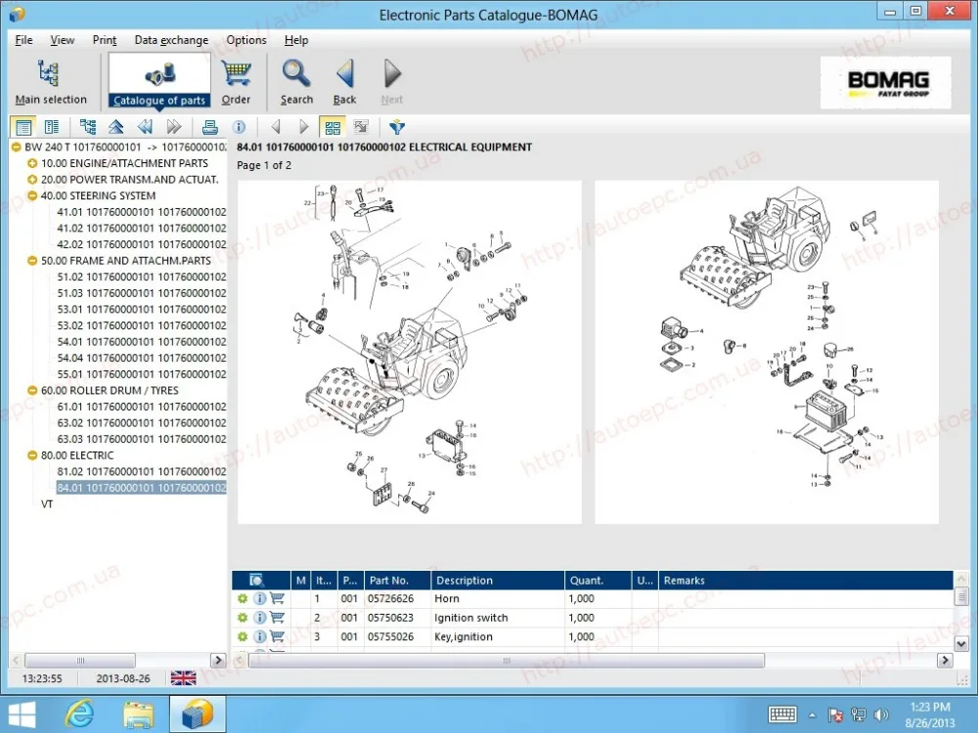
Task: Show info for the Horn part
Action: pos(259,598)
